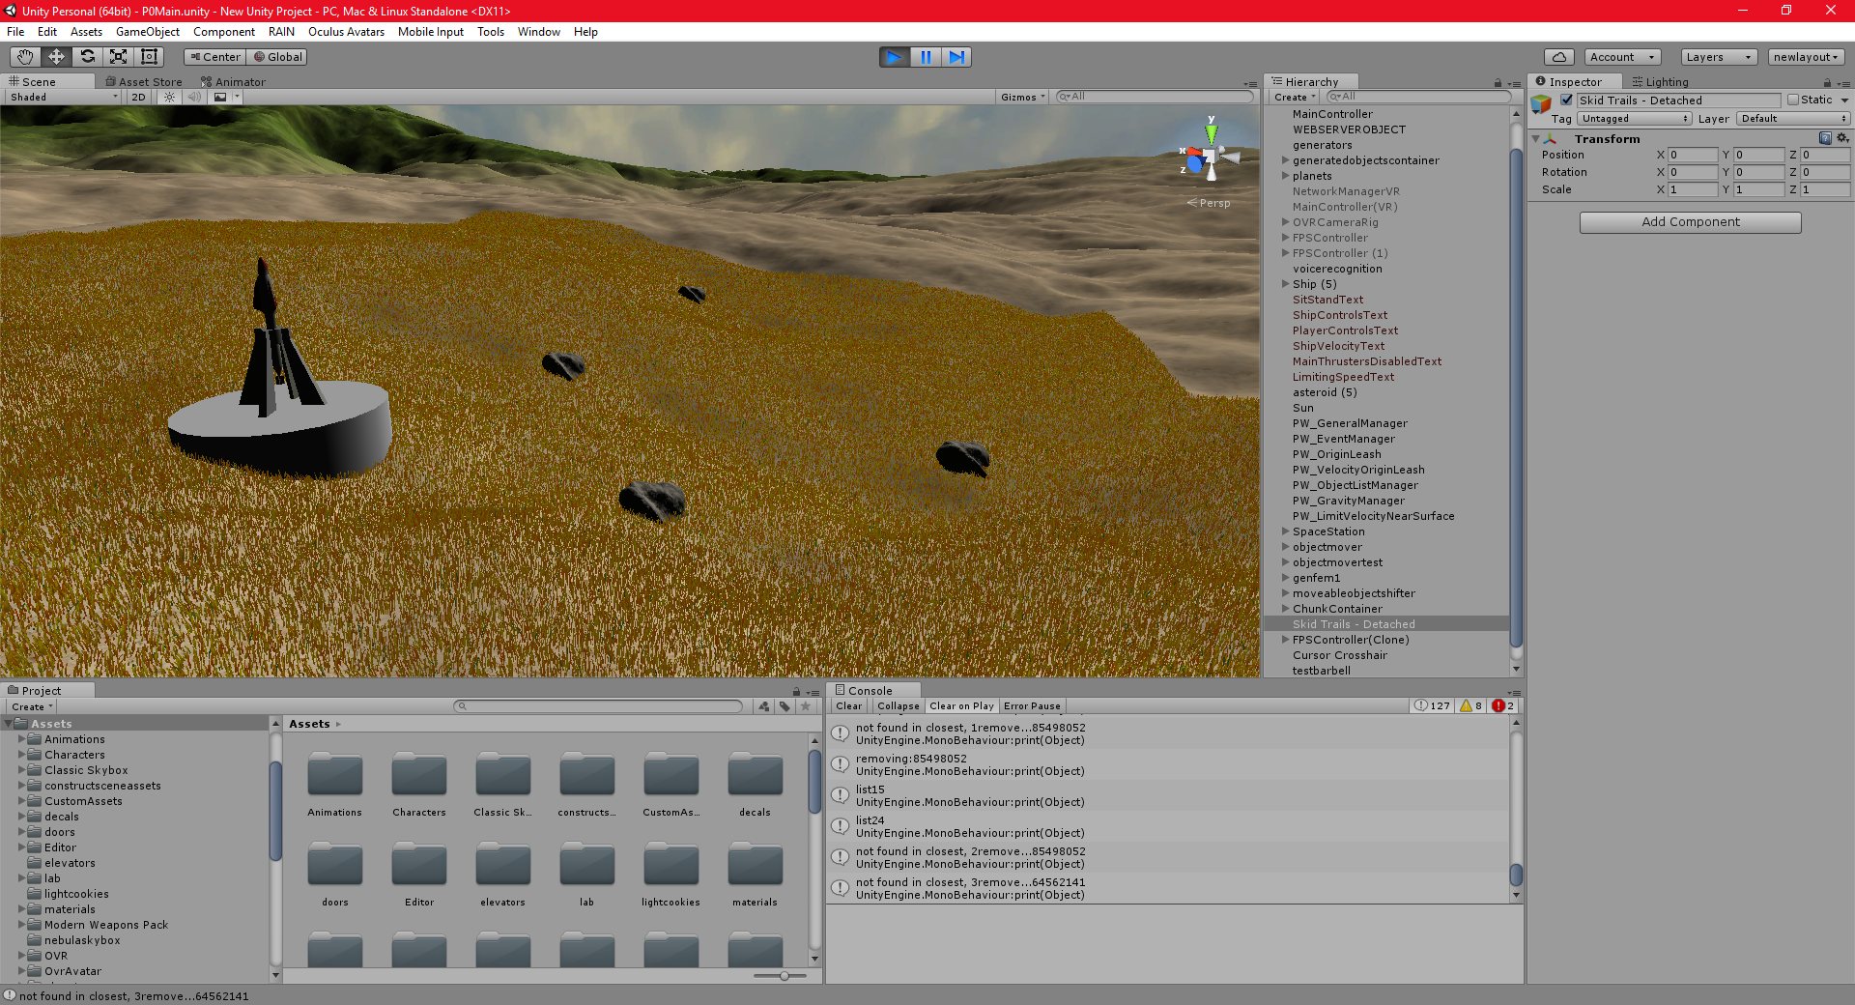
Task: Collapse the Transform component
Action: tap(1535, 139)
